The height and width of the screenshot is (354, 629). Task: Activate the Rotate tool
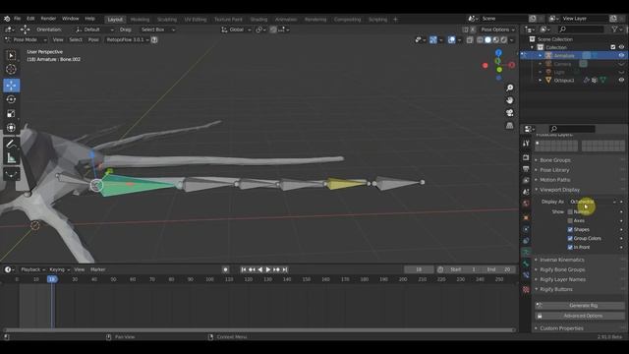(x=11, y=99)
